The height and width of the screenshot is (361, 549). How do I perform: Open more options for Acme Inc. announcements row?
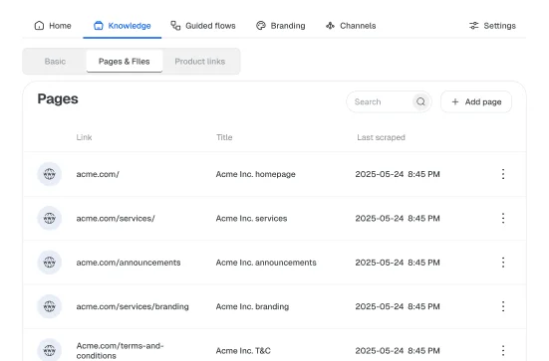(x=503, y=263)
